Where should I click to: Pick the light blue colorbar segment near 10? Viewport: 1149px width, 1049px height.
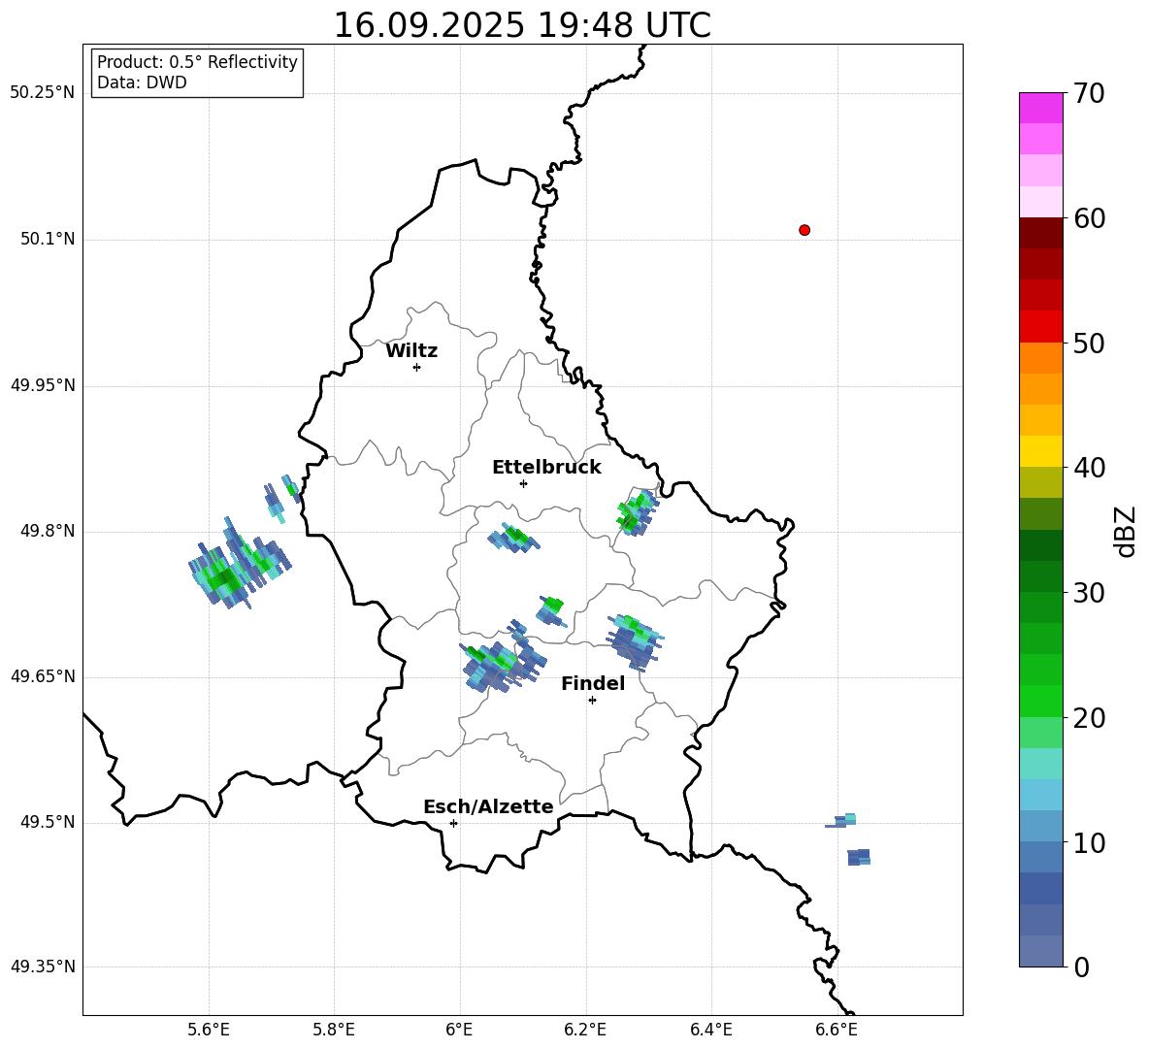1041,826
